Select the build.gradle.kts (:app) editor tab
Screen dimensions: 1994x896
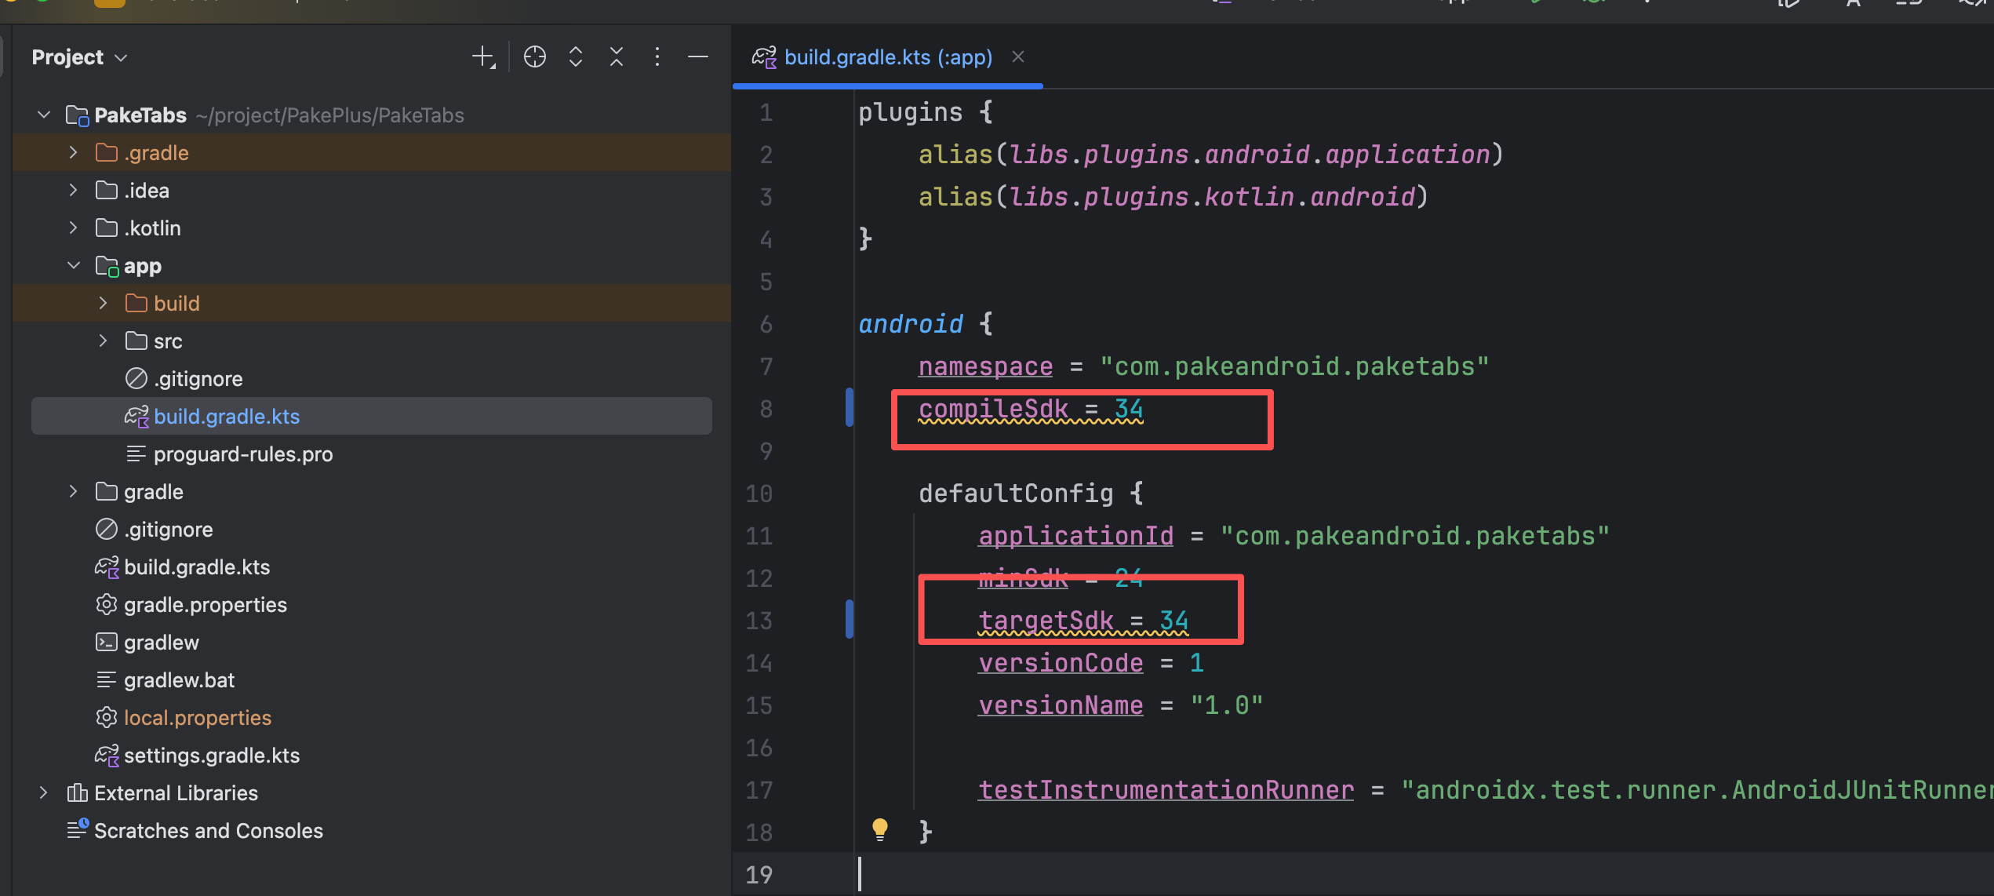click(886, 56)
